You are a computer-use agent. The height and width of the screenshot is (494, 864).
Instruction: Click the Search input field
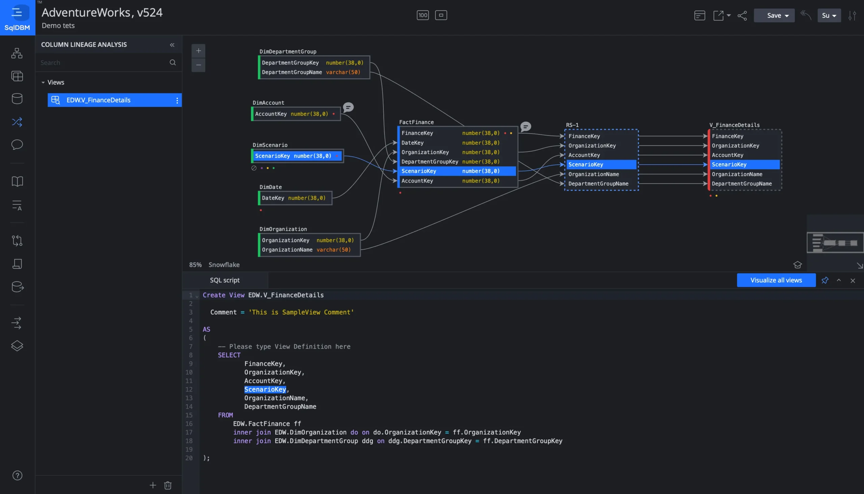pyautogui.click(x=102, y=62)
